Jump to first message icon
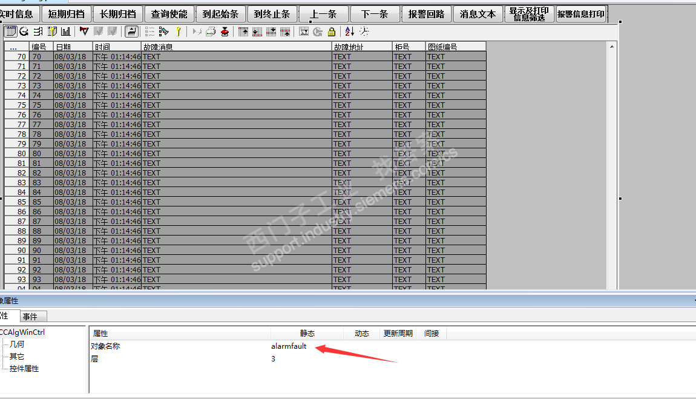The image size is (696, 399). point(243,31)
